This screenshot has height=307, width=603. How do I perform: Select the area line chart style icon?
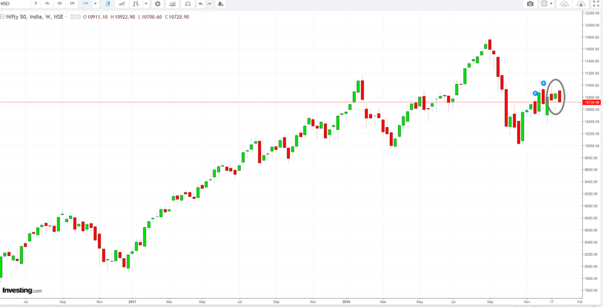coord(121,4)
